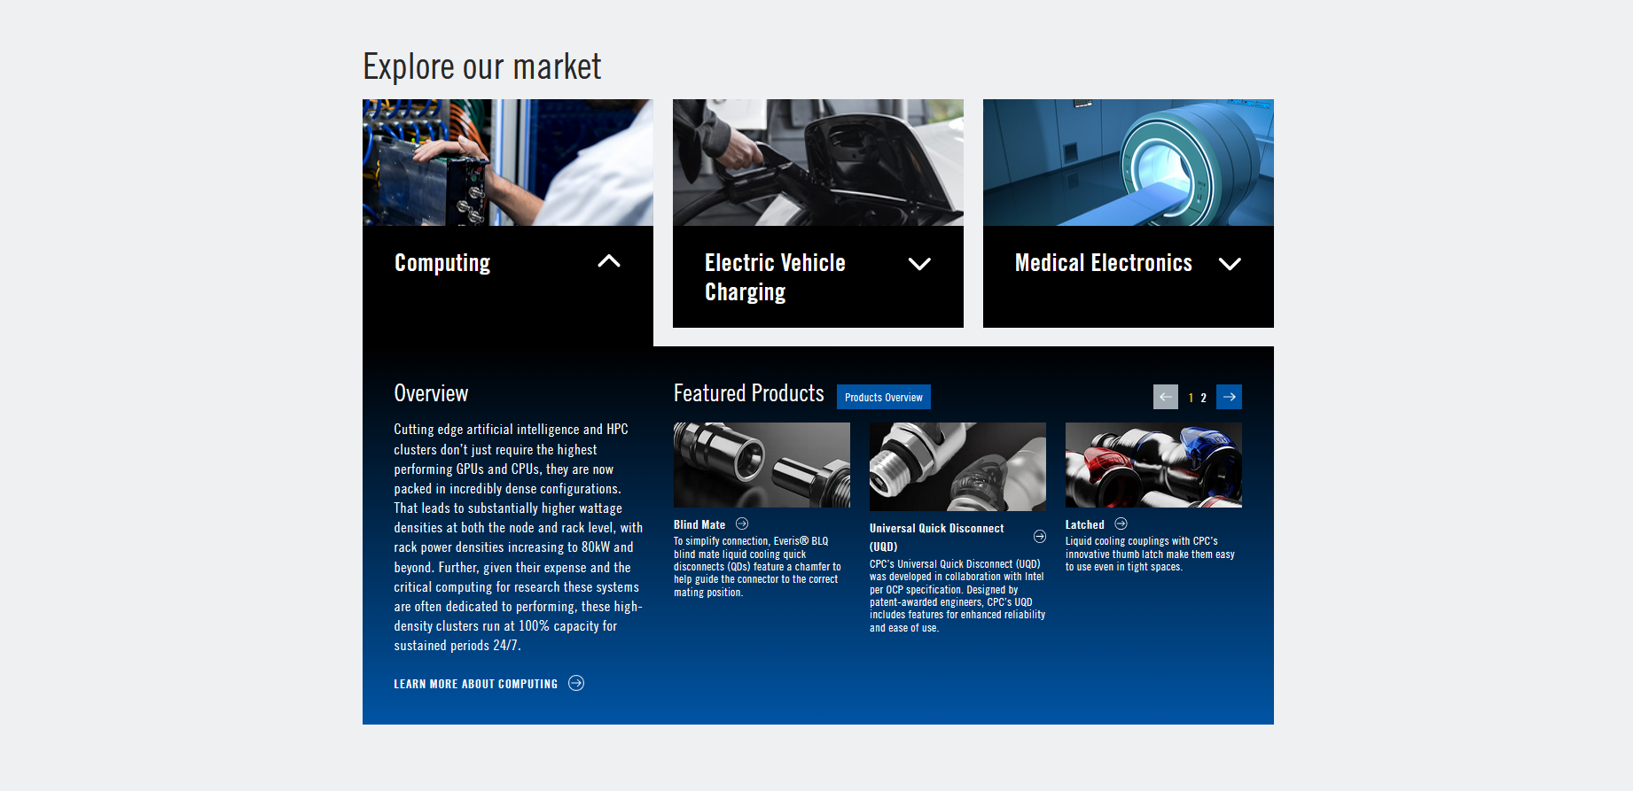Click the Universal Quick Disconnect arrow icon
The width and height of the screenshot is (1633, 791).
(x=1040, y=537)
